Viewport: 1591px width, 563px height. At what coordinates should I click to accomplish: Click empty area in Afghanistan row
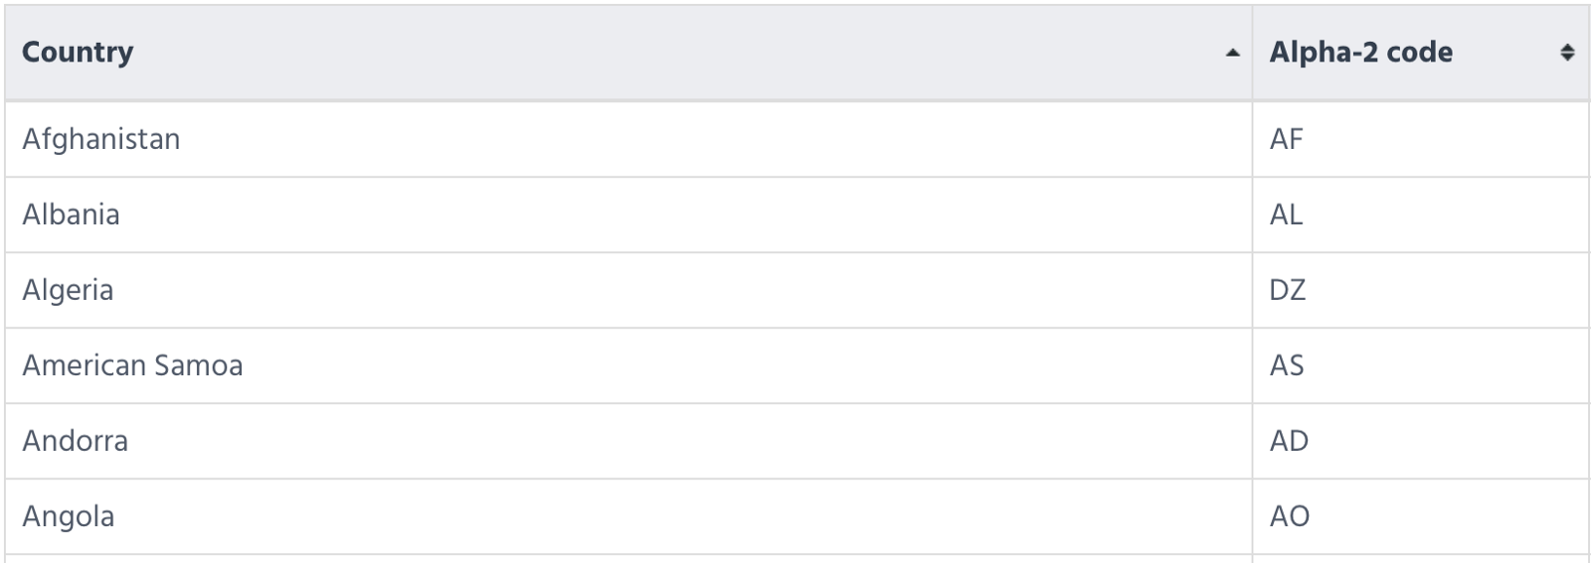(x=716, y=139)
